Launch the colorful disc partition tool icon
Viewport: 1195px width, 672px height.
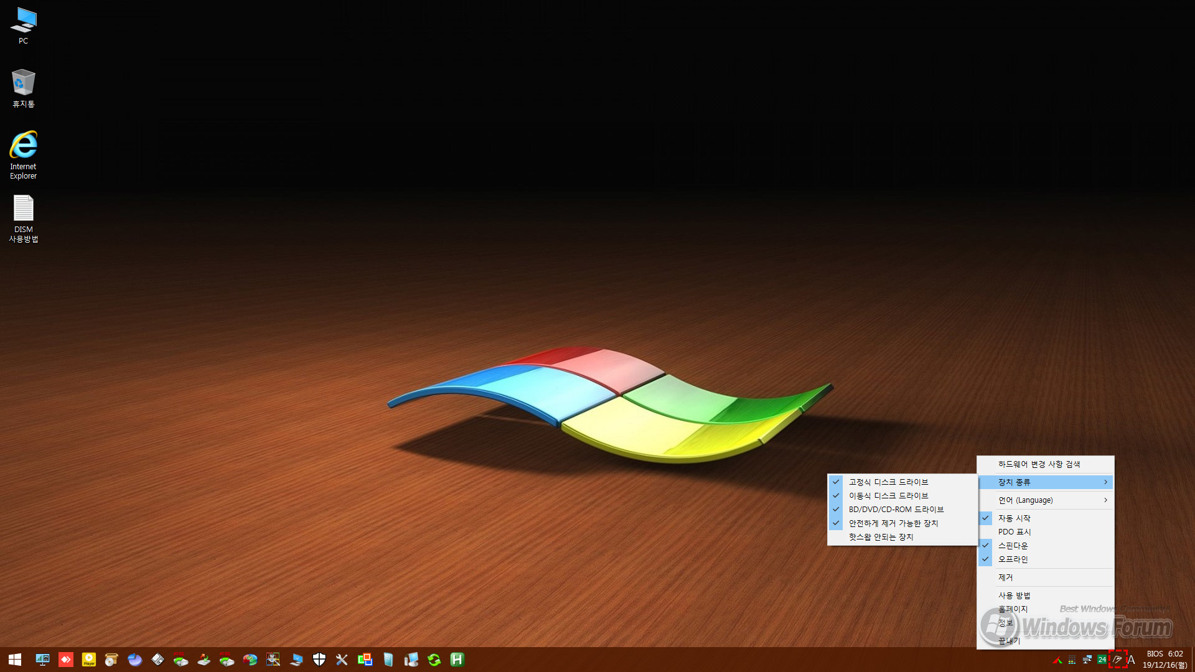(x=250, y=660)
